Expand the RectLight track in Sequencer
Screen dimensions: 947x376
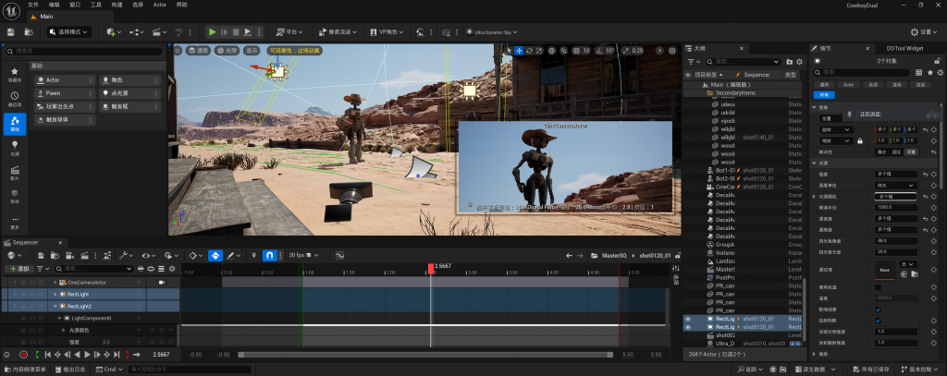[53, 294]
